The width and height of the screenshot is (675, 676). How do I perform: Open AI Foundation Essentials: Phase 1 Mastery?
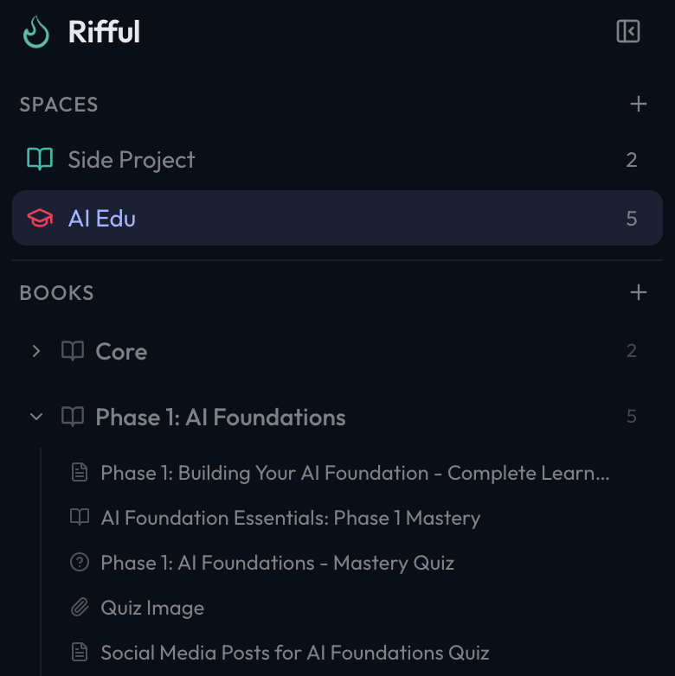(290, 518)
